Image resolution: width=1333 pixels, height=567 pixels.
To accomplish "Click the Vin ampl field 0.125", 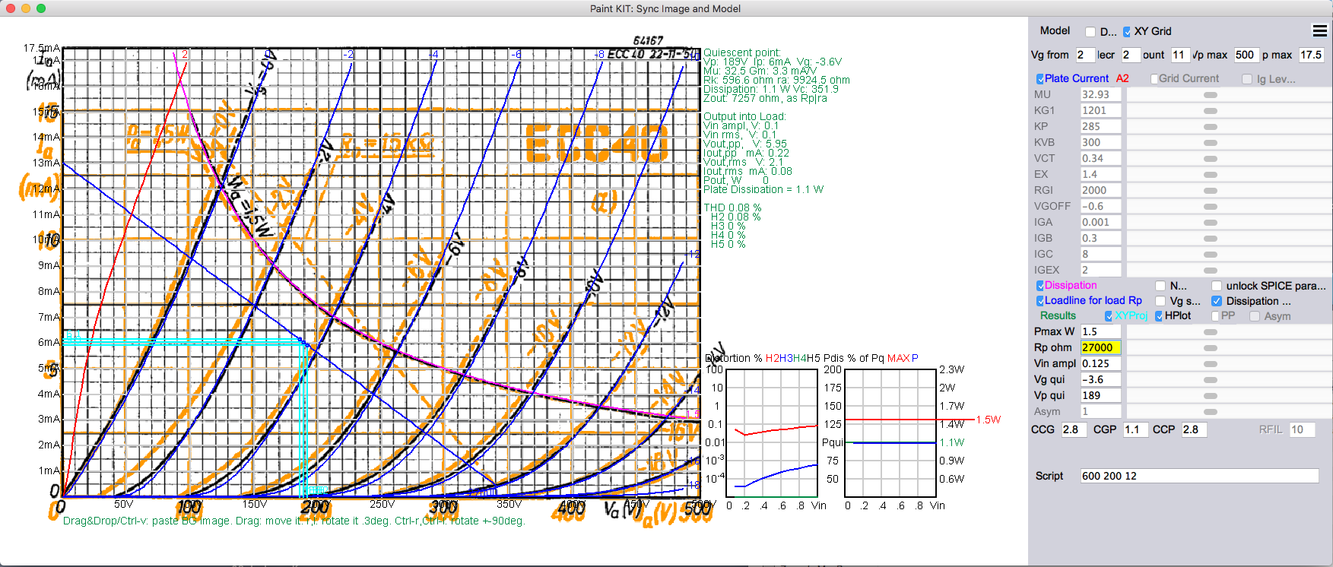I will coord(1100,363).
